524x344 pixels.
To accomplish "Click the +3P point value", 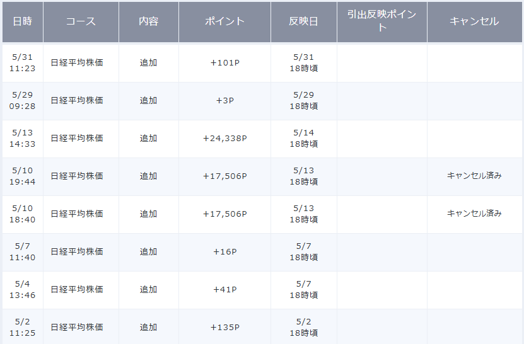I will click(225, 101).
